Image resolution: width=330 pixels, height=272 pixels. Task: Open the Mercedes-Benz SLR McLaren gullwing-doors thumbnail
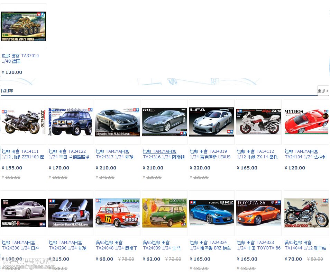tap(71, 213)
